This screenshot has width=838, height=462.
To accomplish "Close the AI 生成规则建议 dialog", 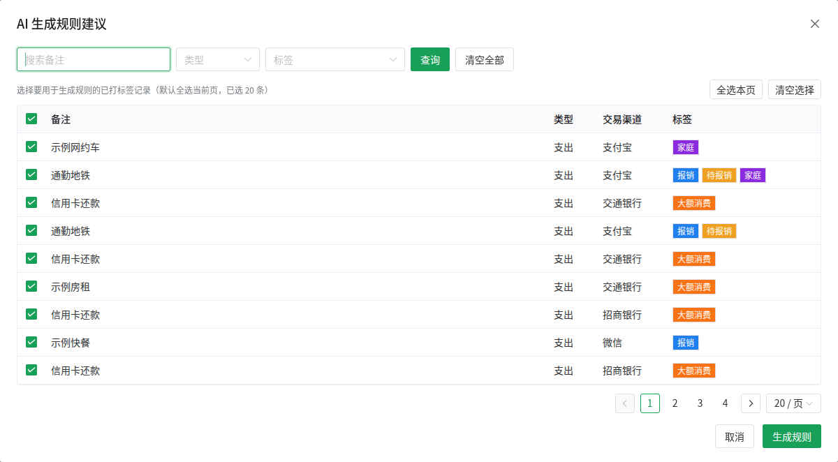I will coord(814,24).
